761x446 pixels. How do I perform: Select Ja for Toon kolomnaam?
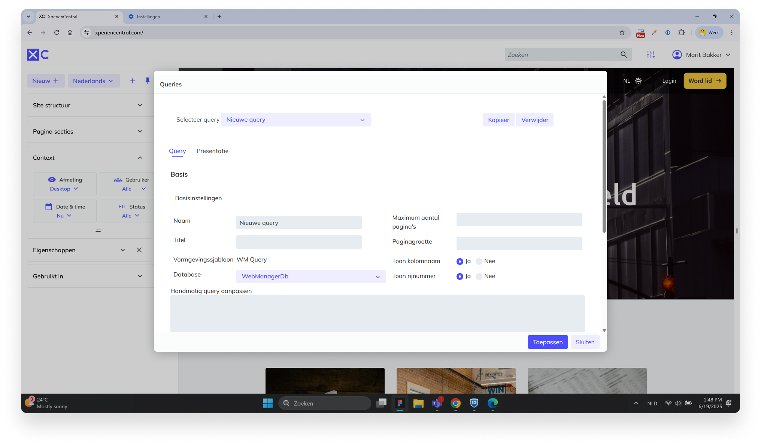tap(460, 261)
